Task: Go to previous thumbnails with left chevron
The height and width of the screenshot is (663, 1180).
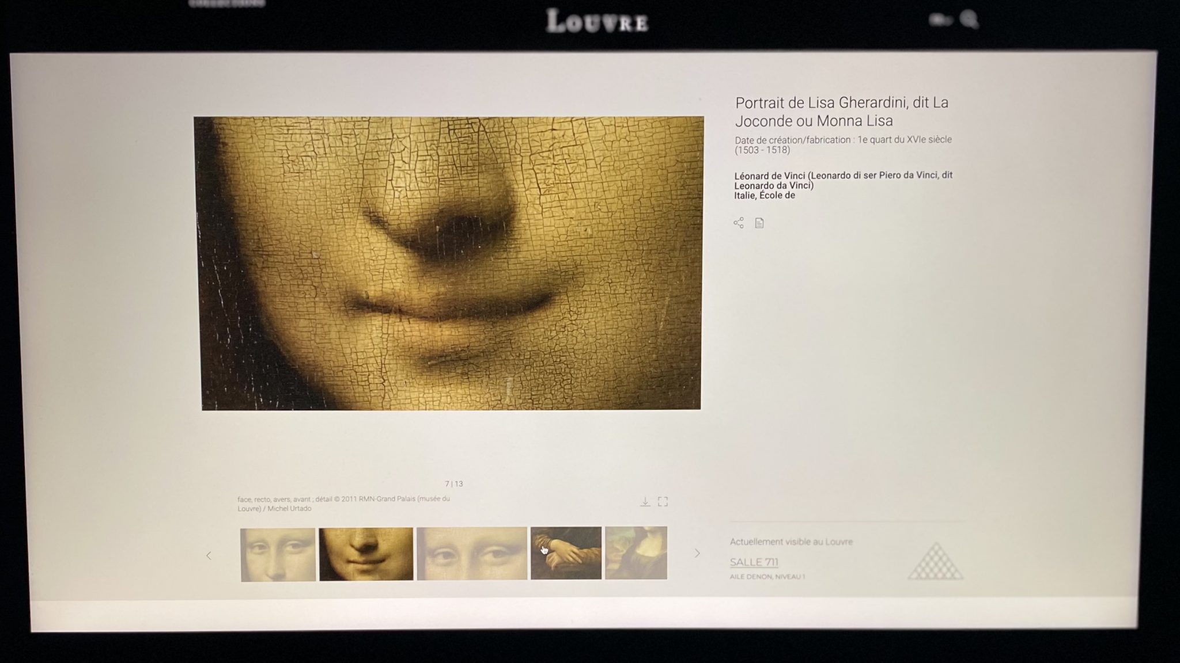Action: [209, 555]
